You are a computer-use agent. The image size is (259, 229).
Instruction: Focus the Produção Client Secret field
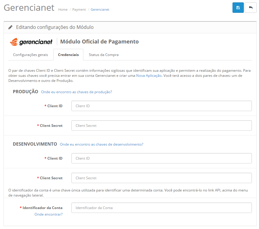(x=161, y=126)
